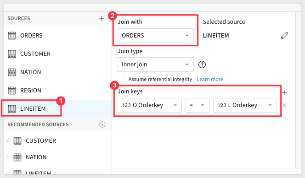Enable Assume referential integrity checkbox
Image resolution: width=305 pixels, height=178 pixels.
point(121,80)
